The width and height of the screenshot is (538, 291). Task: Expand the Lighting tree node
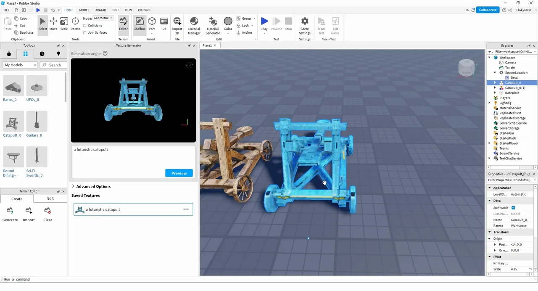tap(489, 103)
